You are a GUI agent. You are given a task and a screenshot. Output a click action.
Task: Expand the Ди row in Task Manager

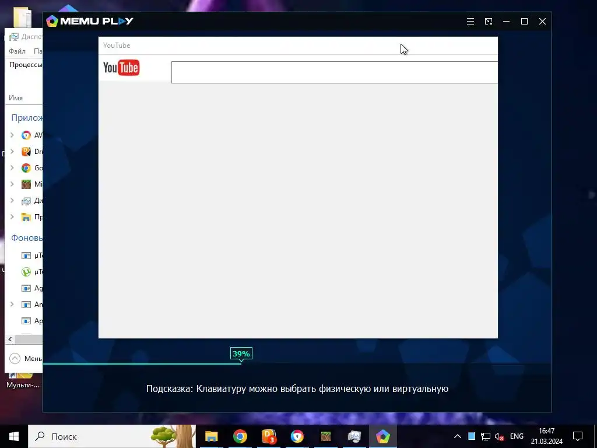(12, 201)
